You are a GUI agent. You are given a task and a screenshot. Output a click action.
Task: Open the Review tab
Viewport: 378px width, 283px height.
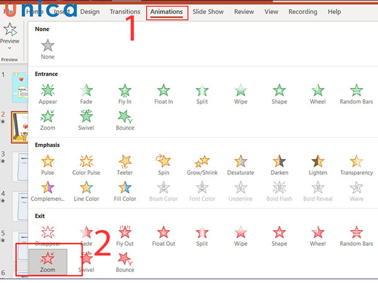(x=244, y=11)
